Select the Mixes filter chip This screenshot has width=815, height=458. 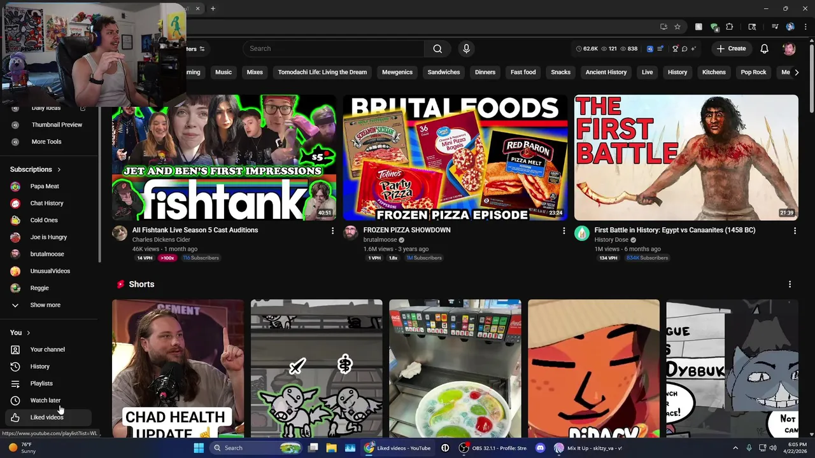pyautogui.click(x=255, y=72)
